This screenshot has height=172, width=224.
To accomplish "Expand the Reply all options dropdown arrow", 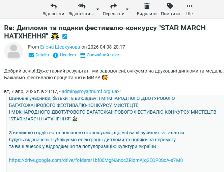I will point(97,9).
